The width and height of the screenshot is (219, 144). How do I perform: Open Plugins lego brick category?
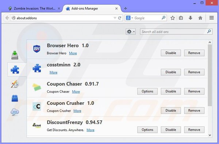coord(15,98)
